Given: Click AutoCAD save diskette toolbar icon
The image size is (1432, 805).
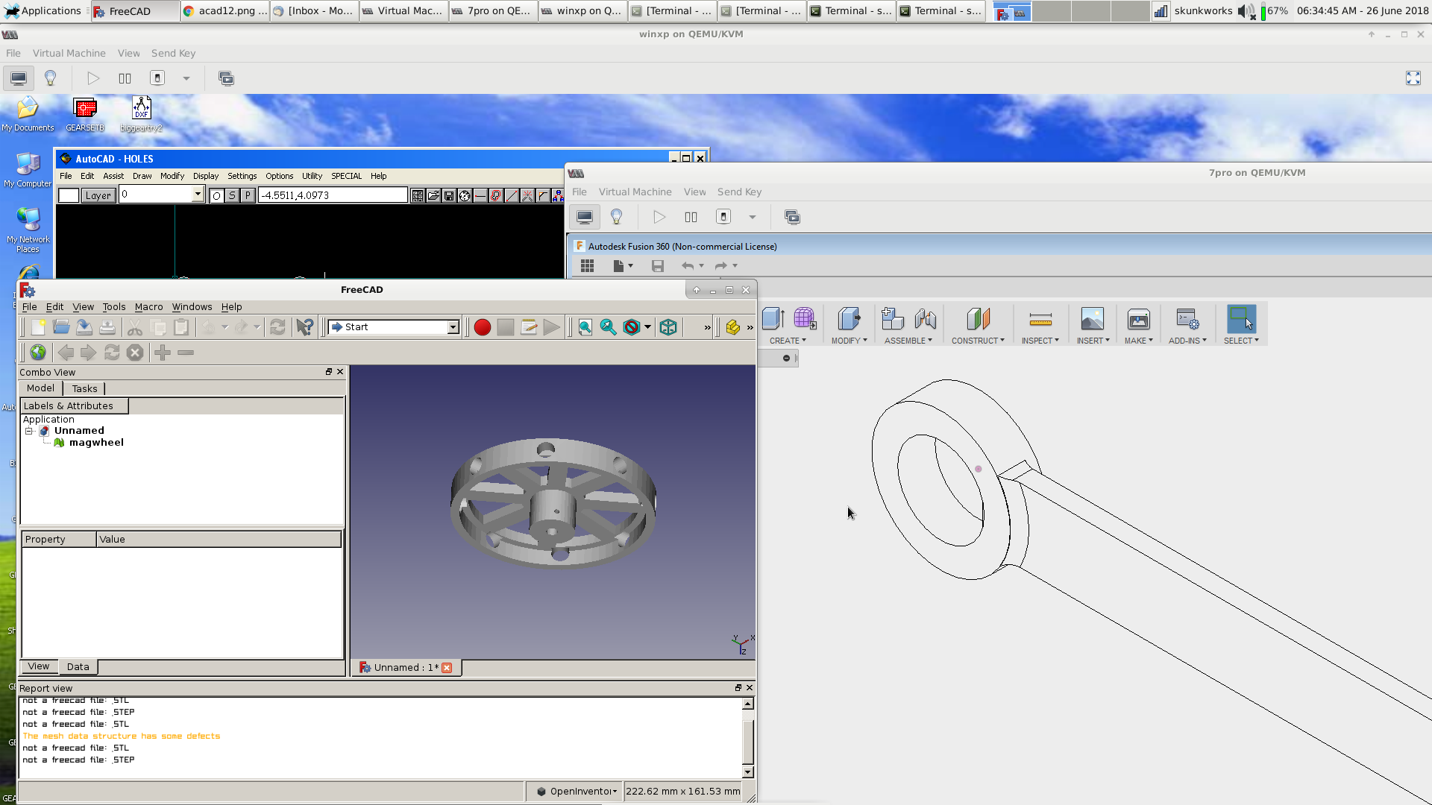Looking at the screenshot, I should (449, 196).
